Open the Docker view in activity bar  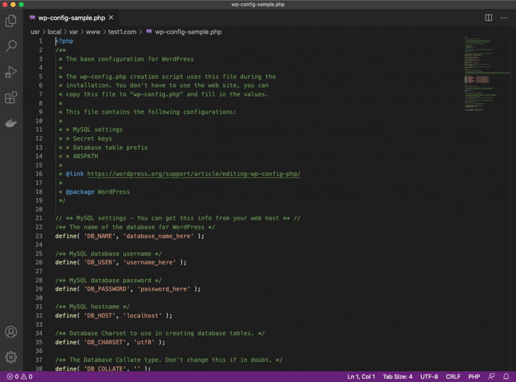pos(11,123)
